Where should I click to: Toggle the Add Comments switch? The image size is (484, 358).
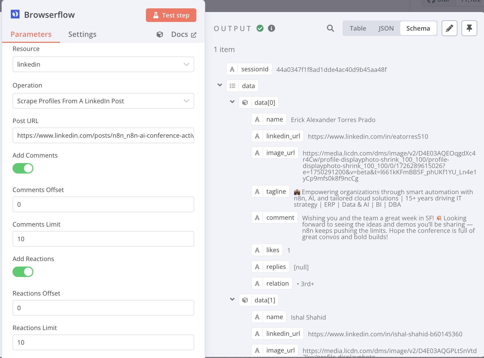23,168
